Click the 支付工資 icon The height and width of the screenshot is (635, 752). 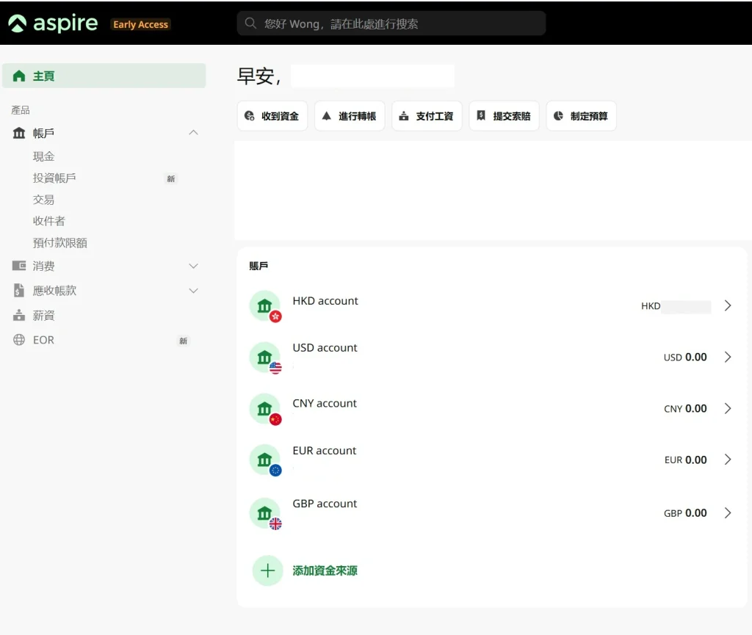(x=404, y=116)
